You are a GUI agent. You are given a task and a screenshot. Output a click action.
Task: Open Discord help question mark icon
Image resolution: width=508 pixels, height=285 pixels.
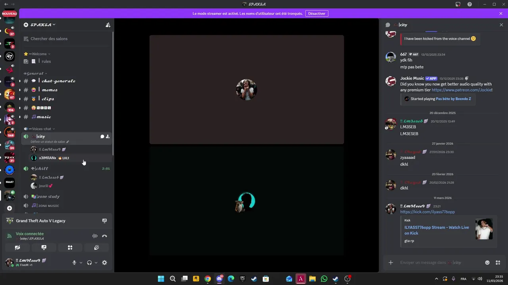click(x=470, y=4)
